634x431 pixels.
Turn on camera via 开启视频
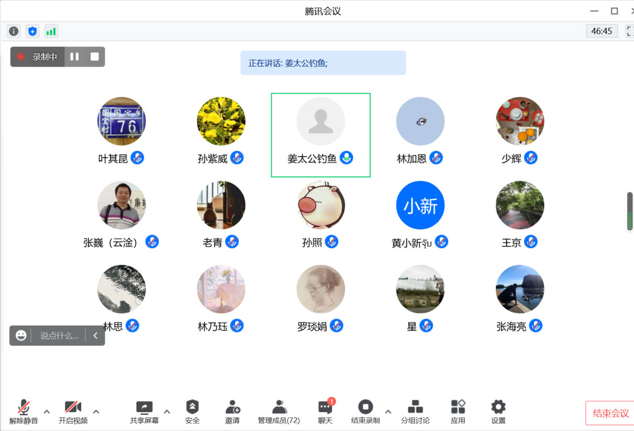coord(73,412)
